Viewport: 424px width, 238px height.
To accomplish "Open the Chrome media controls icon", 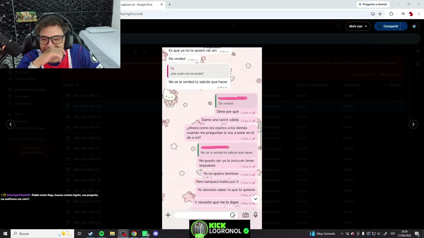I will coord(403,14).
